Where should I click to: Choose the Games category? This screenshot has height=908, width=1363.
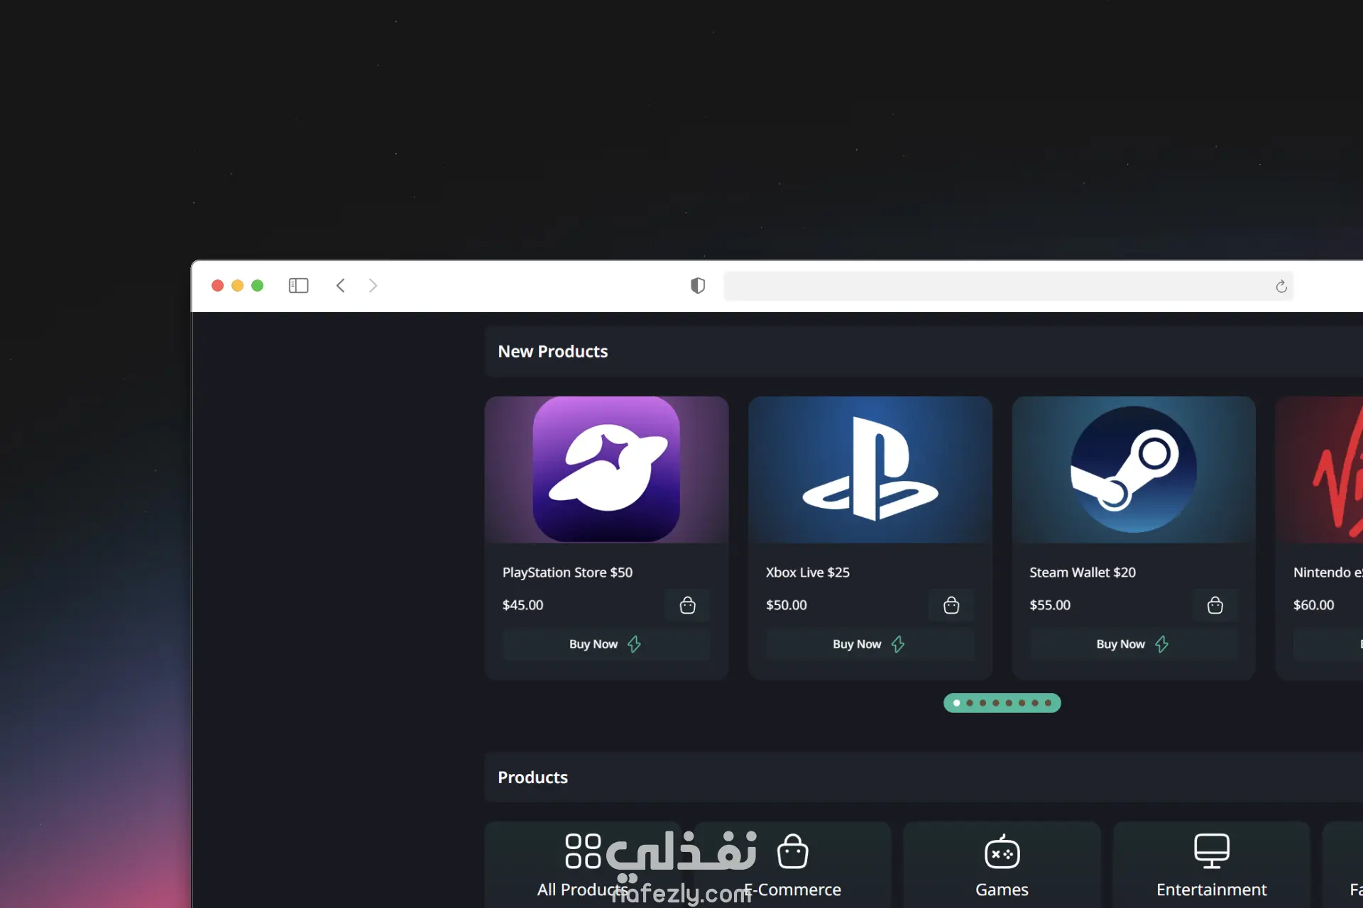pos(1002,865)
